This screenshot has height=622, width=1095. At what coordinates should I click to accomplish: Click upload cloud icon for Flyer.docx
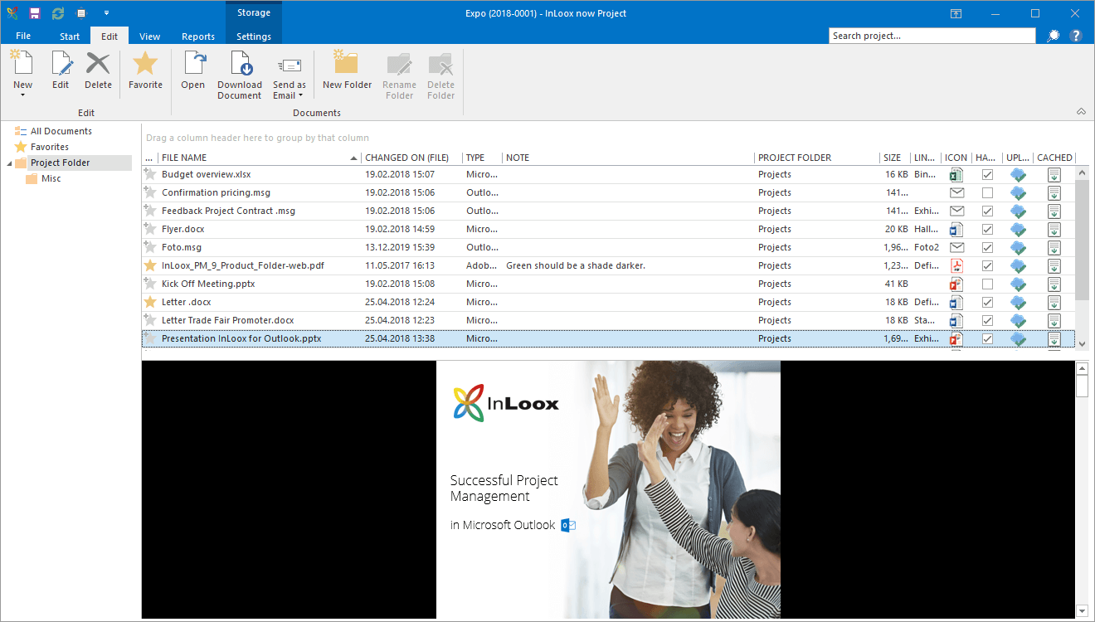tap(1018, 229)
